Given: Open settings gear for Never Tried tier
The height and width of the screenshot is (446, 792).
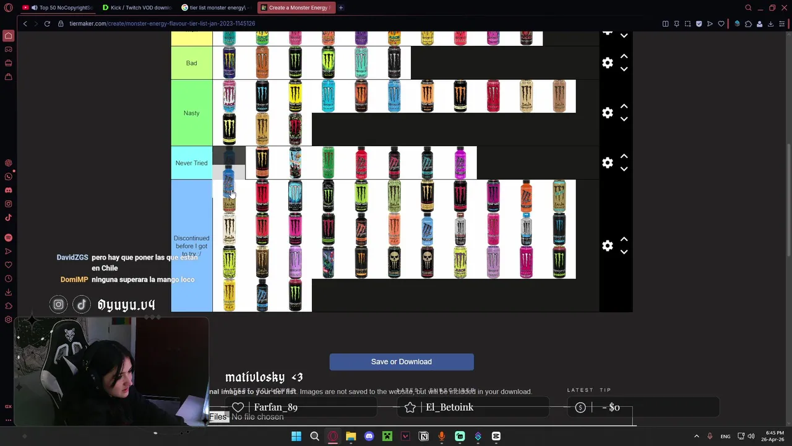Looking at the screenshot, I should click(608, 163).
